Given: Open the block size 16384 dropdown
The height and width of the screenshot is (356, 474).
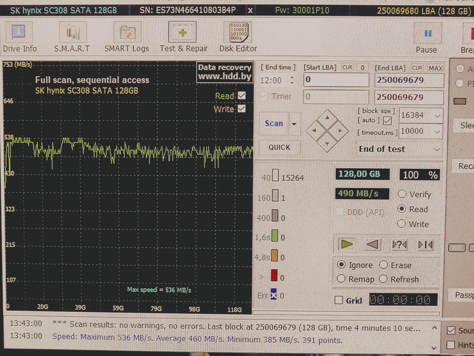Looking at the screenshot, I should 437,115.
